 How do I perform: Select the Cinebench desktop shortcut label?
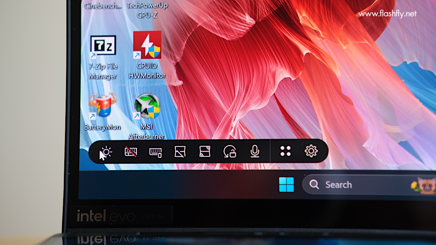click(103, 6)
